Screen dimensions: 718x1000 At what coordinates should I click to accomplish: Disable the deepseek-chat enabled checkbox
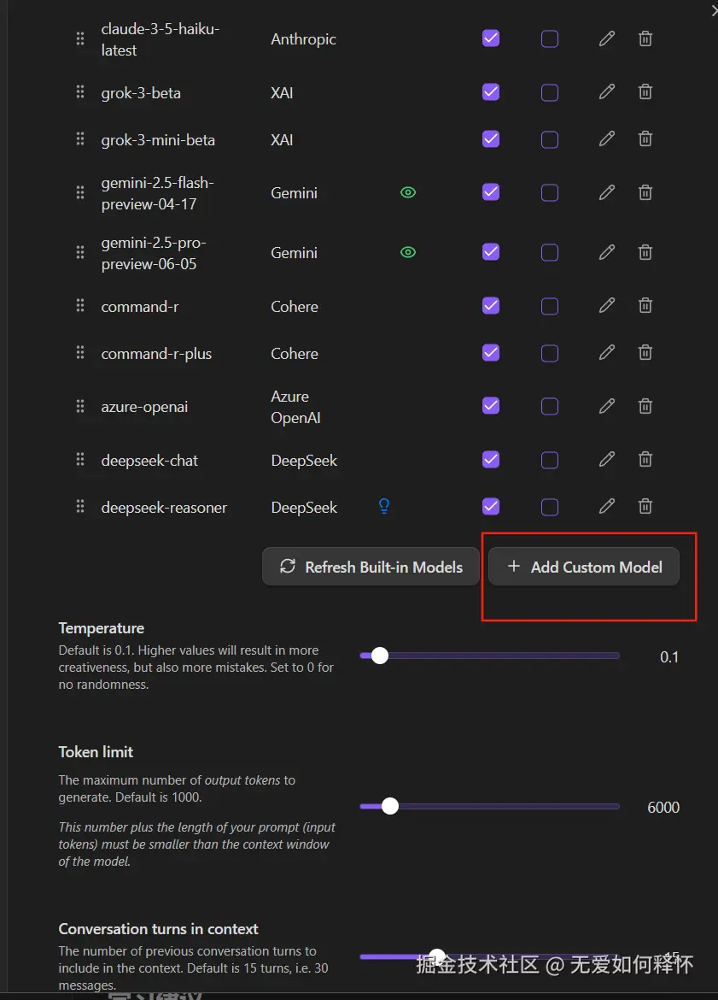click(491, 460)
